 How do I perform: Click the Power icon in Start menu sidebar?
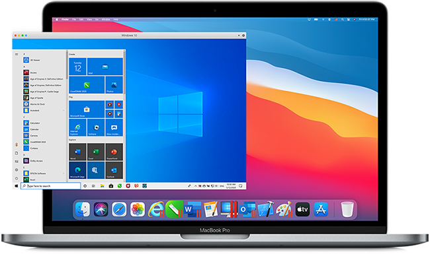17,178
